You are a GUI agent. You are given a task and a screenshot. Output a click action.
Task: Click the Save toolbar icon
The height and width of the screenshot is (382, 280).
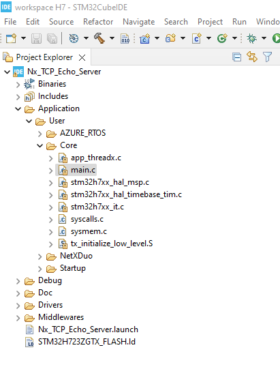pos(36,38)
